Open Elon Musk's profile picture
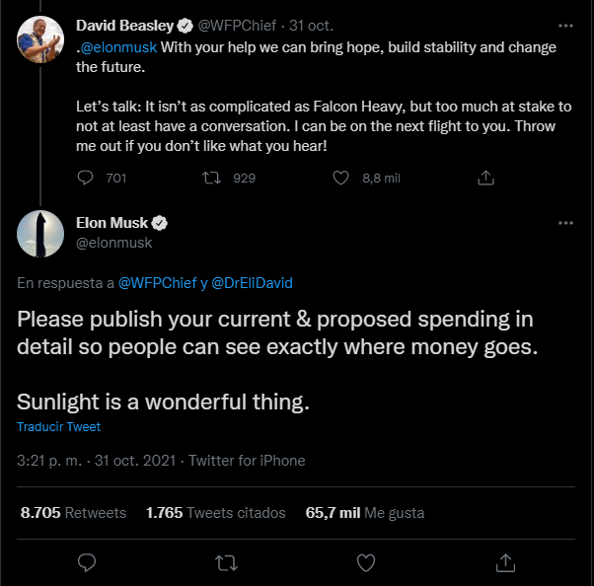 point(41,233)
